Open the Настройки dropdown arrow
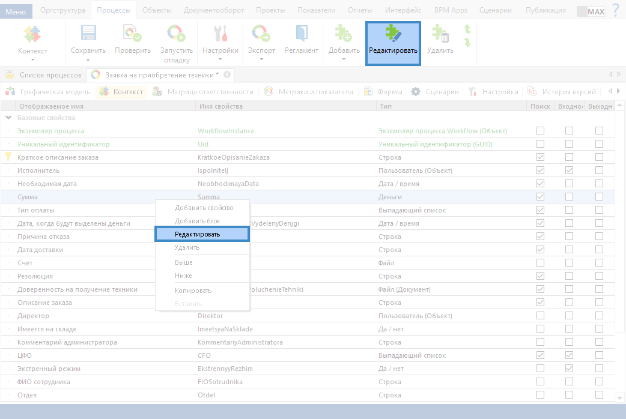 click(220, 59)
